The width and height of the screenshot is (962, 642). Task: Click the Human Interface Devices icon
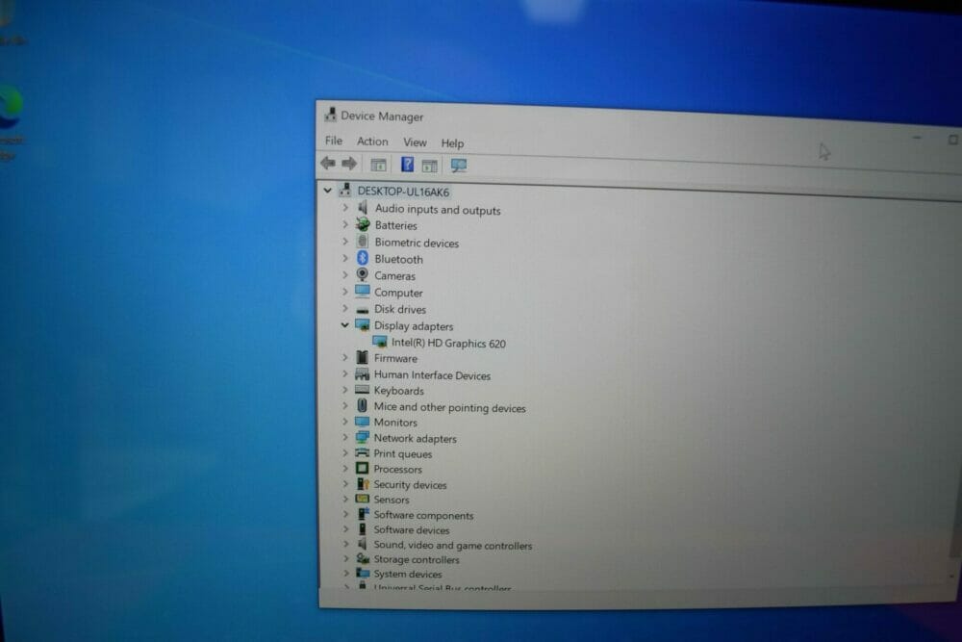pos(363,373)
